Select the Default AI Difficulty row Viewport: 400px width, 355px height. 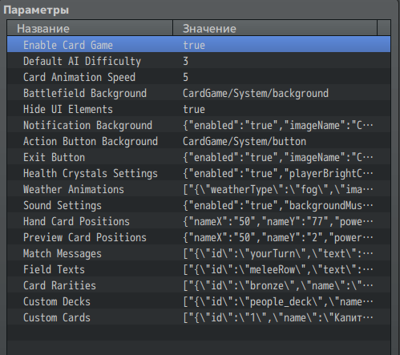click(199, 60)
